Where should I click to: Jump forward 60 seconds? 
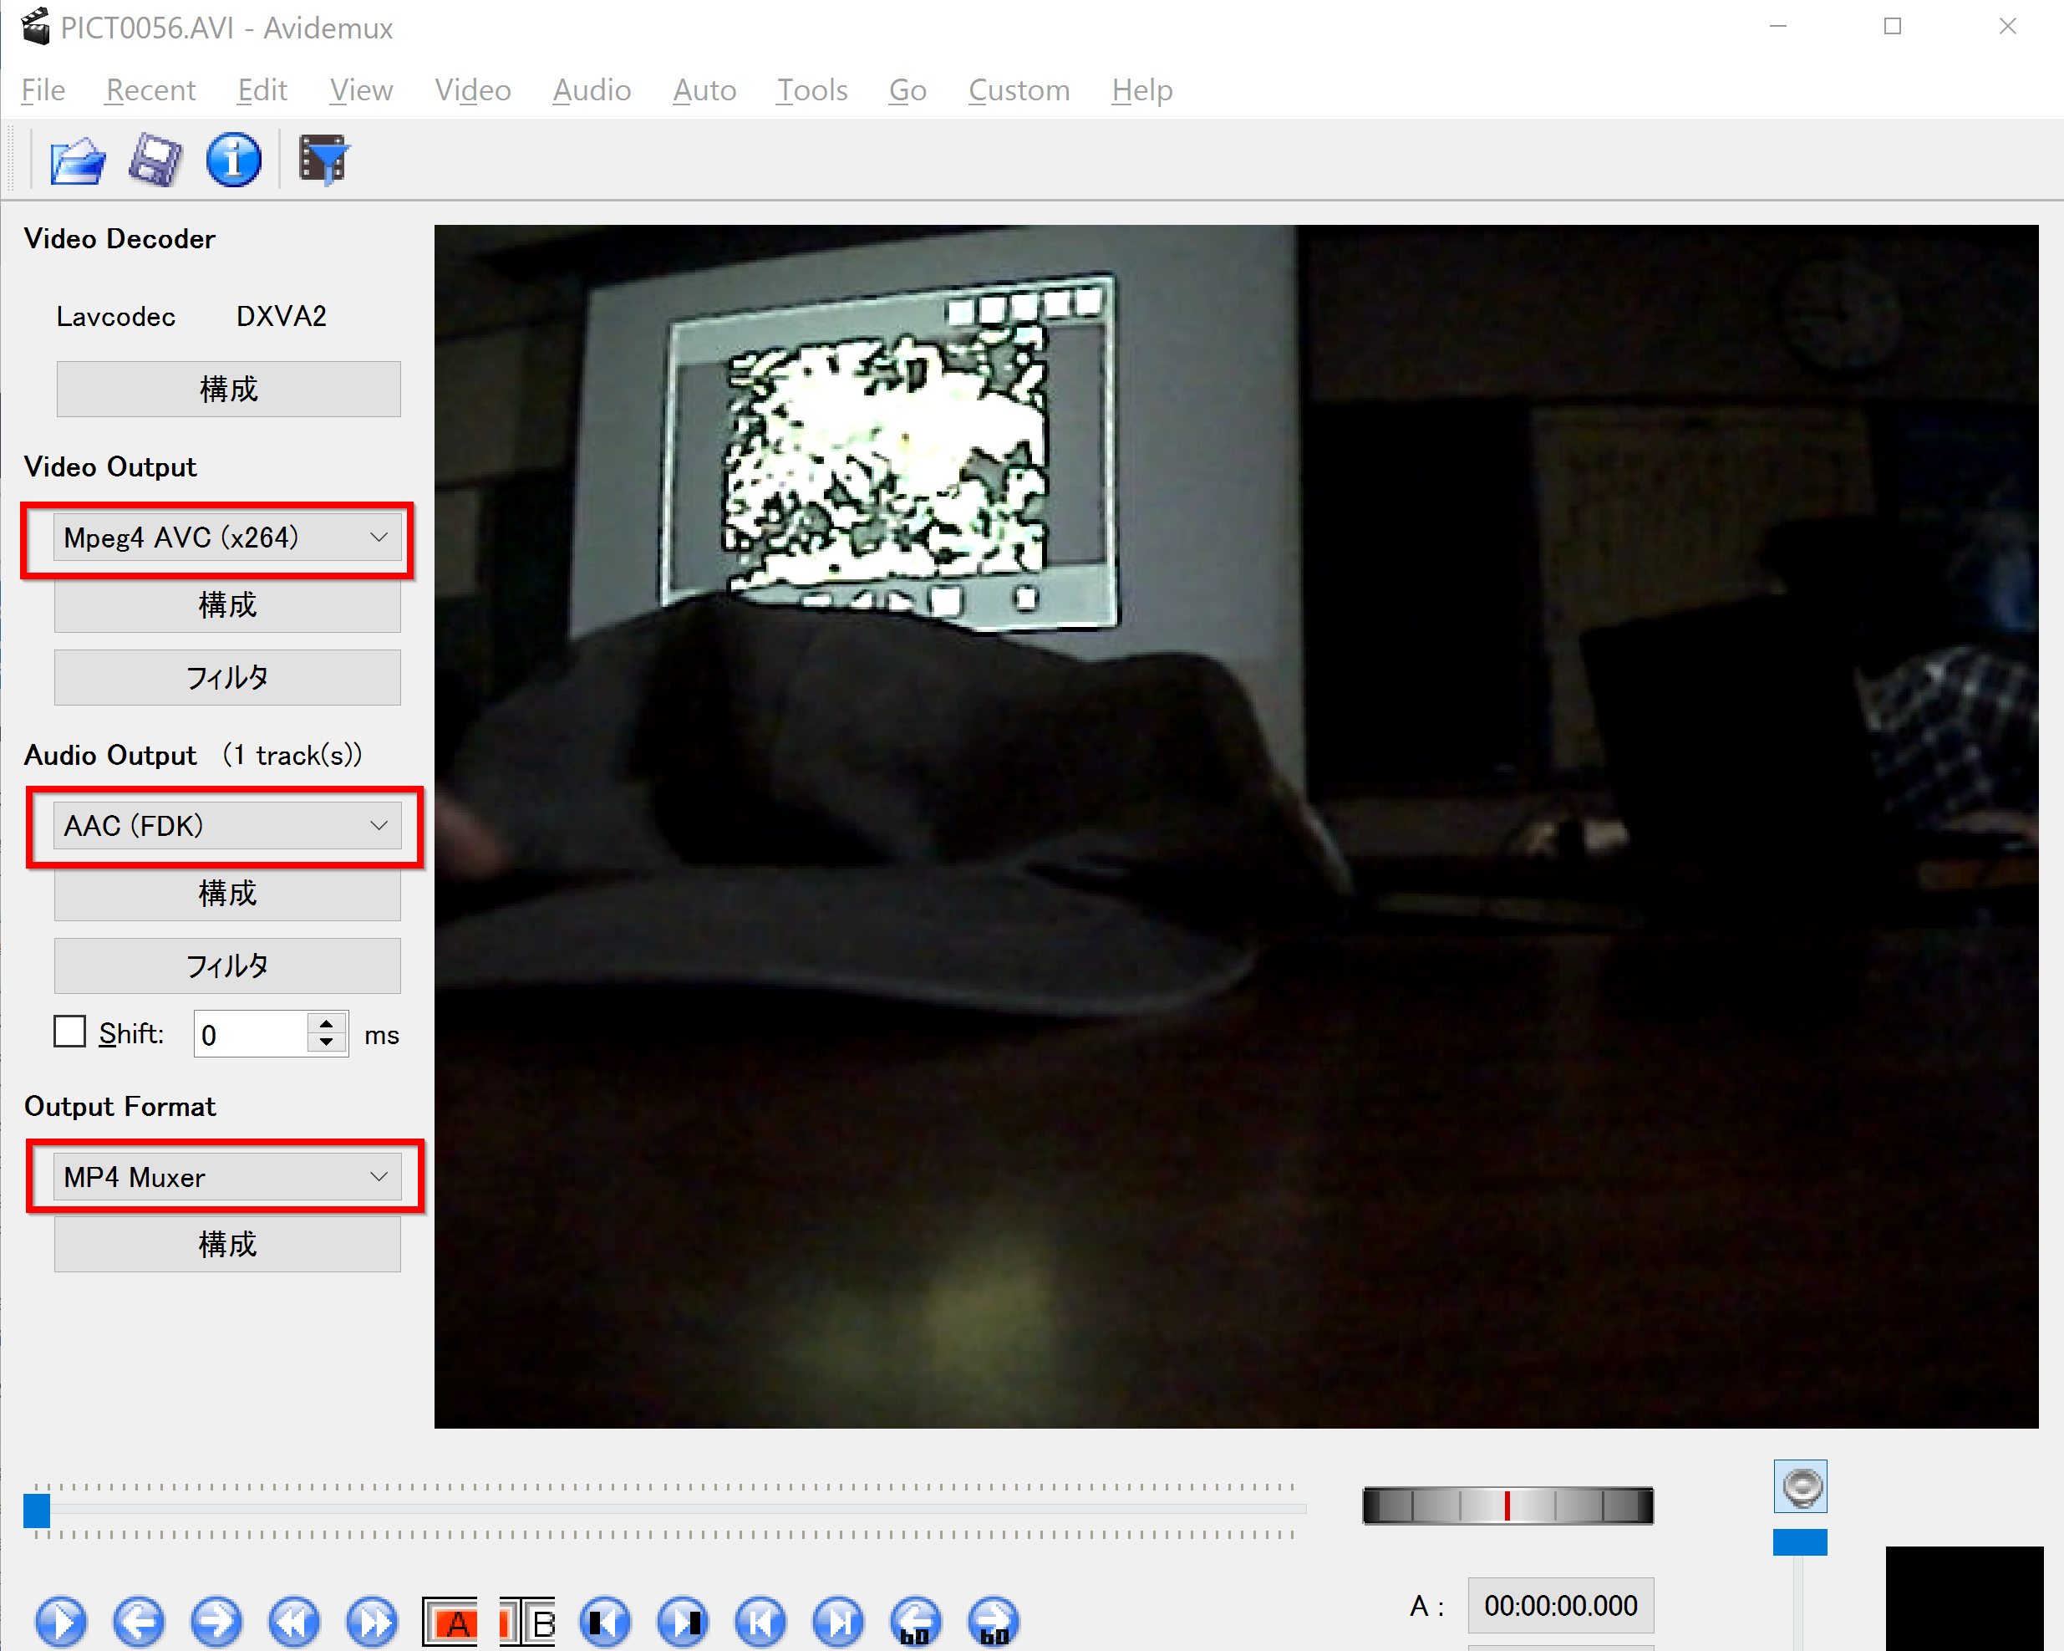click(994, 1621)
